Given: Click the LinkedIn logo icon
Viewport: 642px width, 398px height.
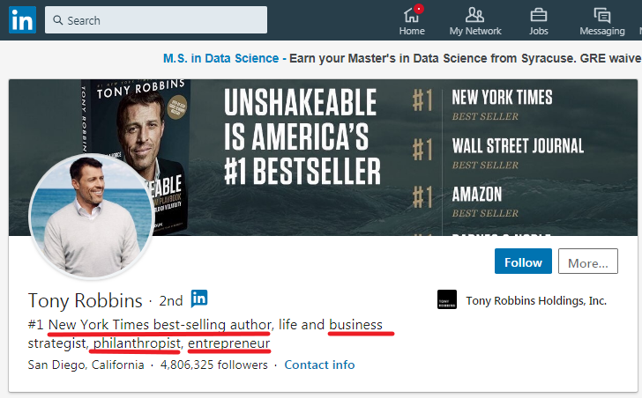Looking at the screenshot, I should (22, 19).
